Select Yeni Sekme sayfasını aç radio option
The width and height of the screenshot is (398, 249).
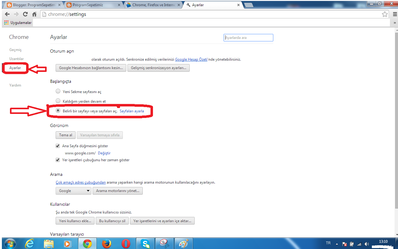point(58,92)
